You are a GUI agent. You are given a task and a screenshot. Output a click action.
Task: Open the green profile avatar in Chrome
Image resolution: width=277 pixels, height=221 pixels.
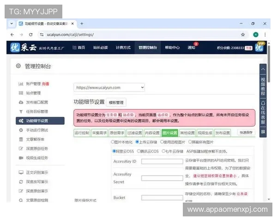(256, 35)
